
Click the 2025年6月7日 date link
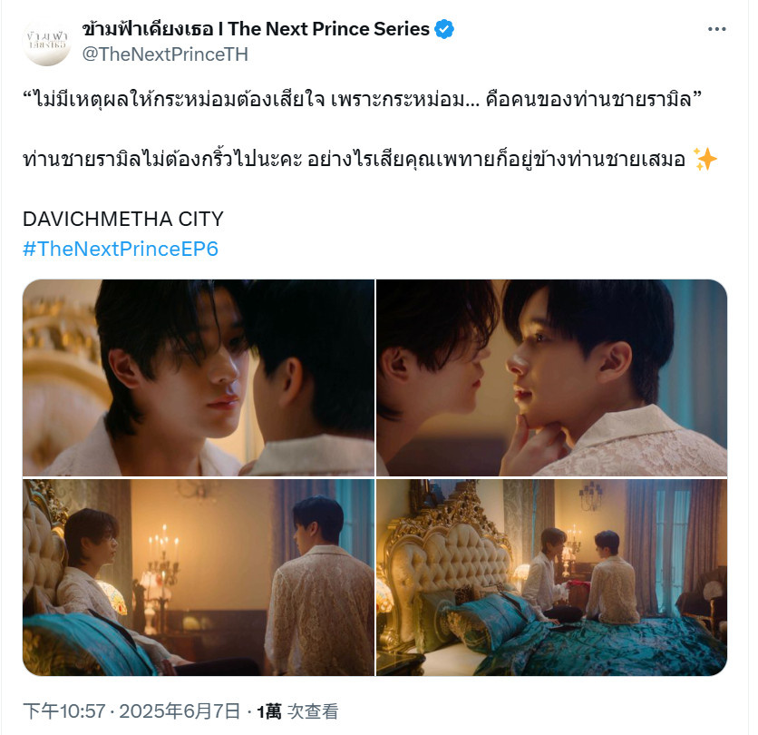tap(180, 711)
